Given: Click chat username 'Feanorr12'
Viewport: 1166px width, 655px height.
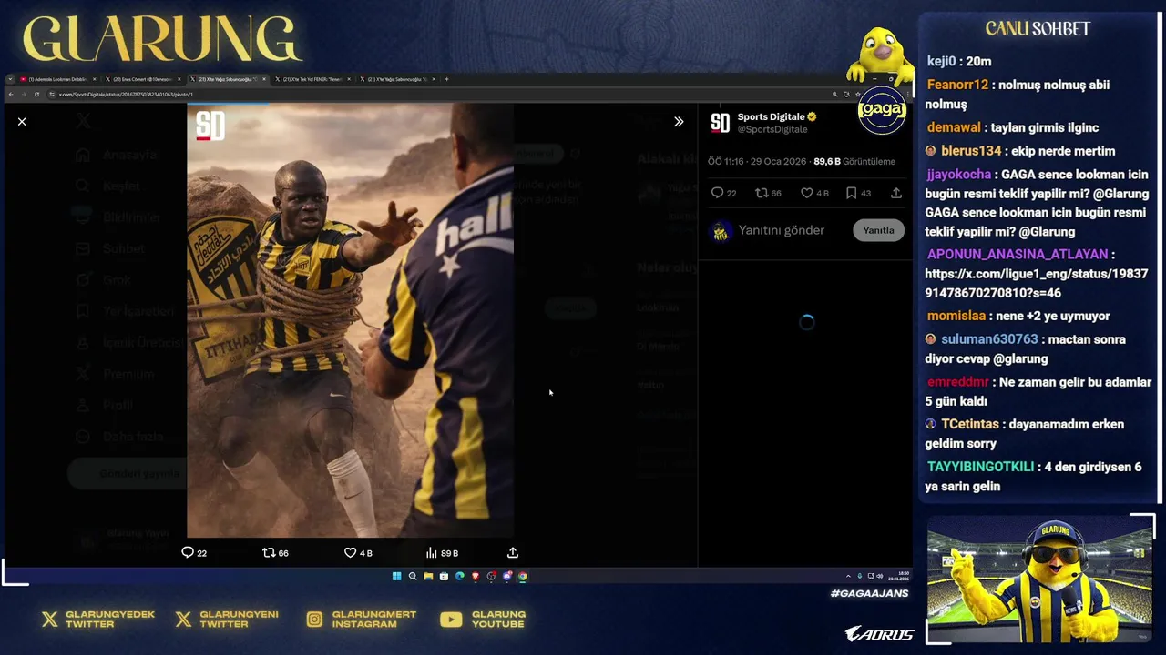Looking at the screenshot, I should point(957,85).
